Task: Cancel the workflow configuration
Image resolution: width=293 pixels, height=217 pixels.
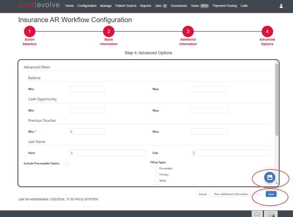Action: click(202, 194)
